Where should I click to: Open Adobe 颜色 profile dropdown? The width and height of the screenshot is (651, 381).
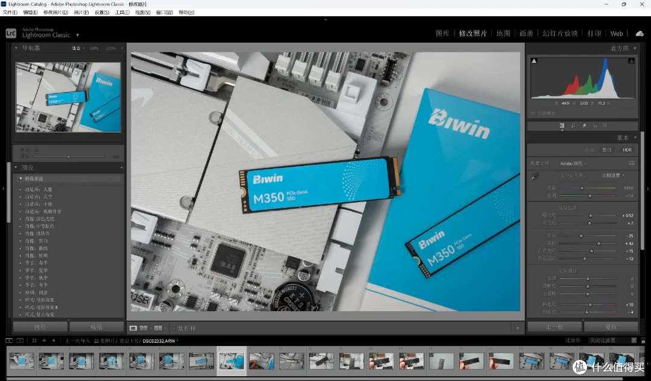tap(573, 163)
